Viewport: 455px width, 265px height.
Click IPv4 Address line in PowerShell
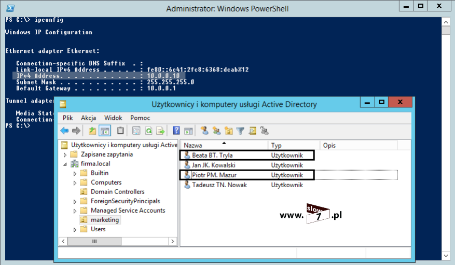[99, 76]
